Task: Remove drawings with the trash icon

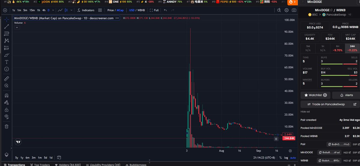Action: (7, 126)
